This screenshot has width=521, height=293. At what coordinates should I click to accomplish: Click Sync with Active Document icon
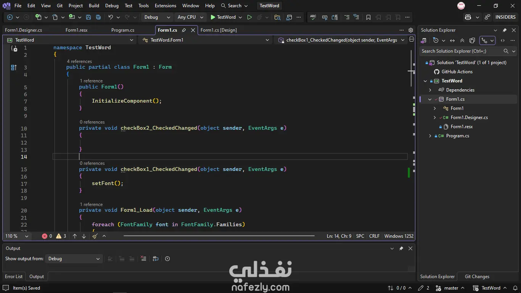452,40
